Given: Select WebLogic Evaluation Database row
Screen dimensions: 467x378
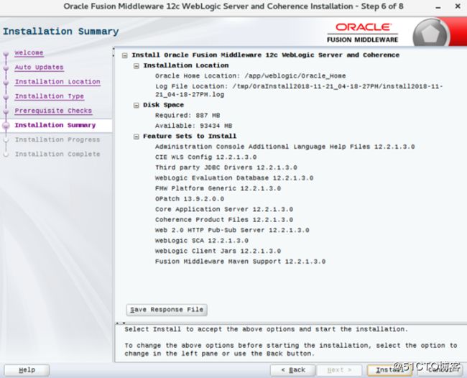Looking at the screenshot, I should tap(233, 178).
